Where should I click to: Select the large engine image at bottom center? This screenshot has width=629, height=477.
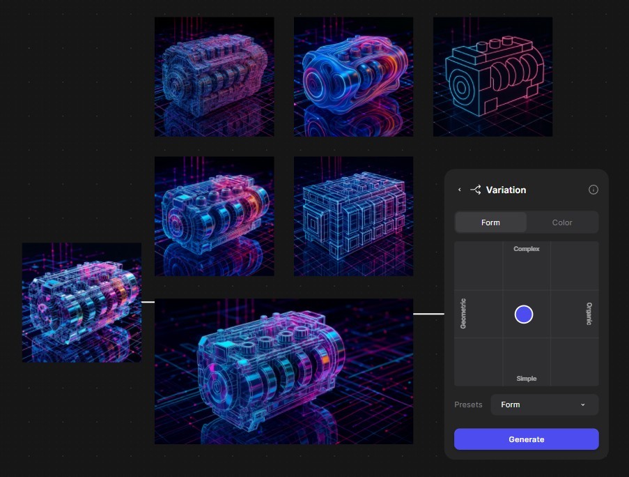(284, 372)
